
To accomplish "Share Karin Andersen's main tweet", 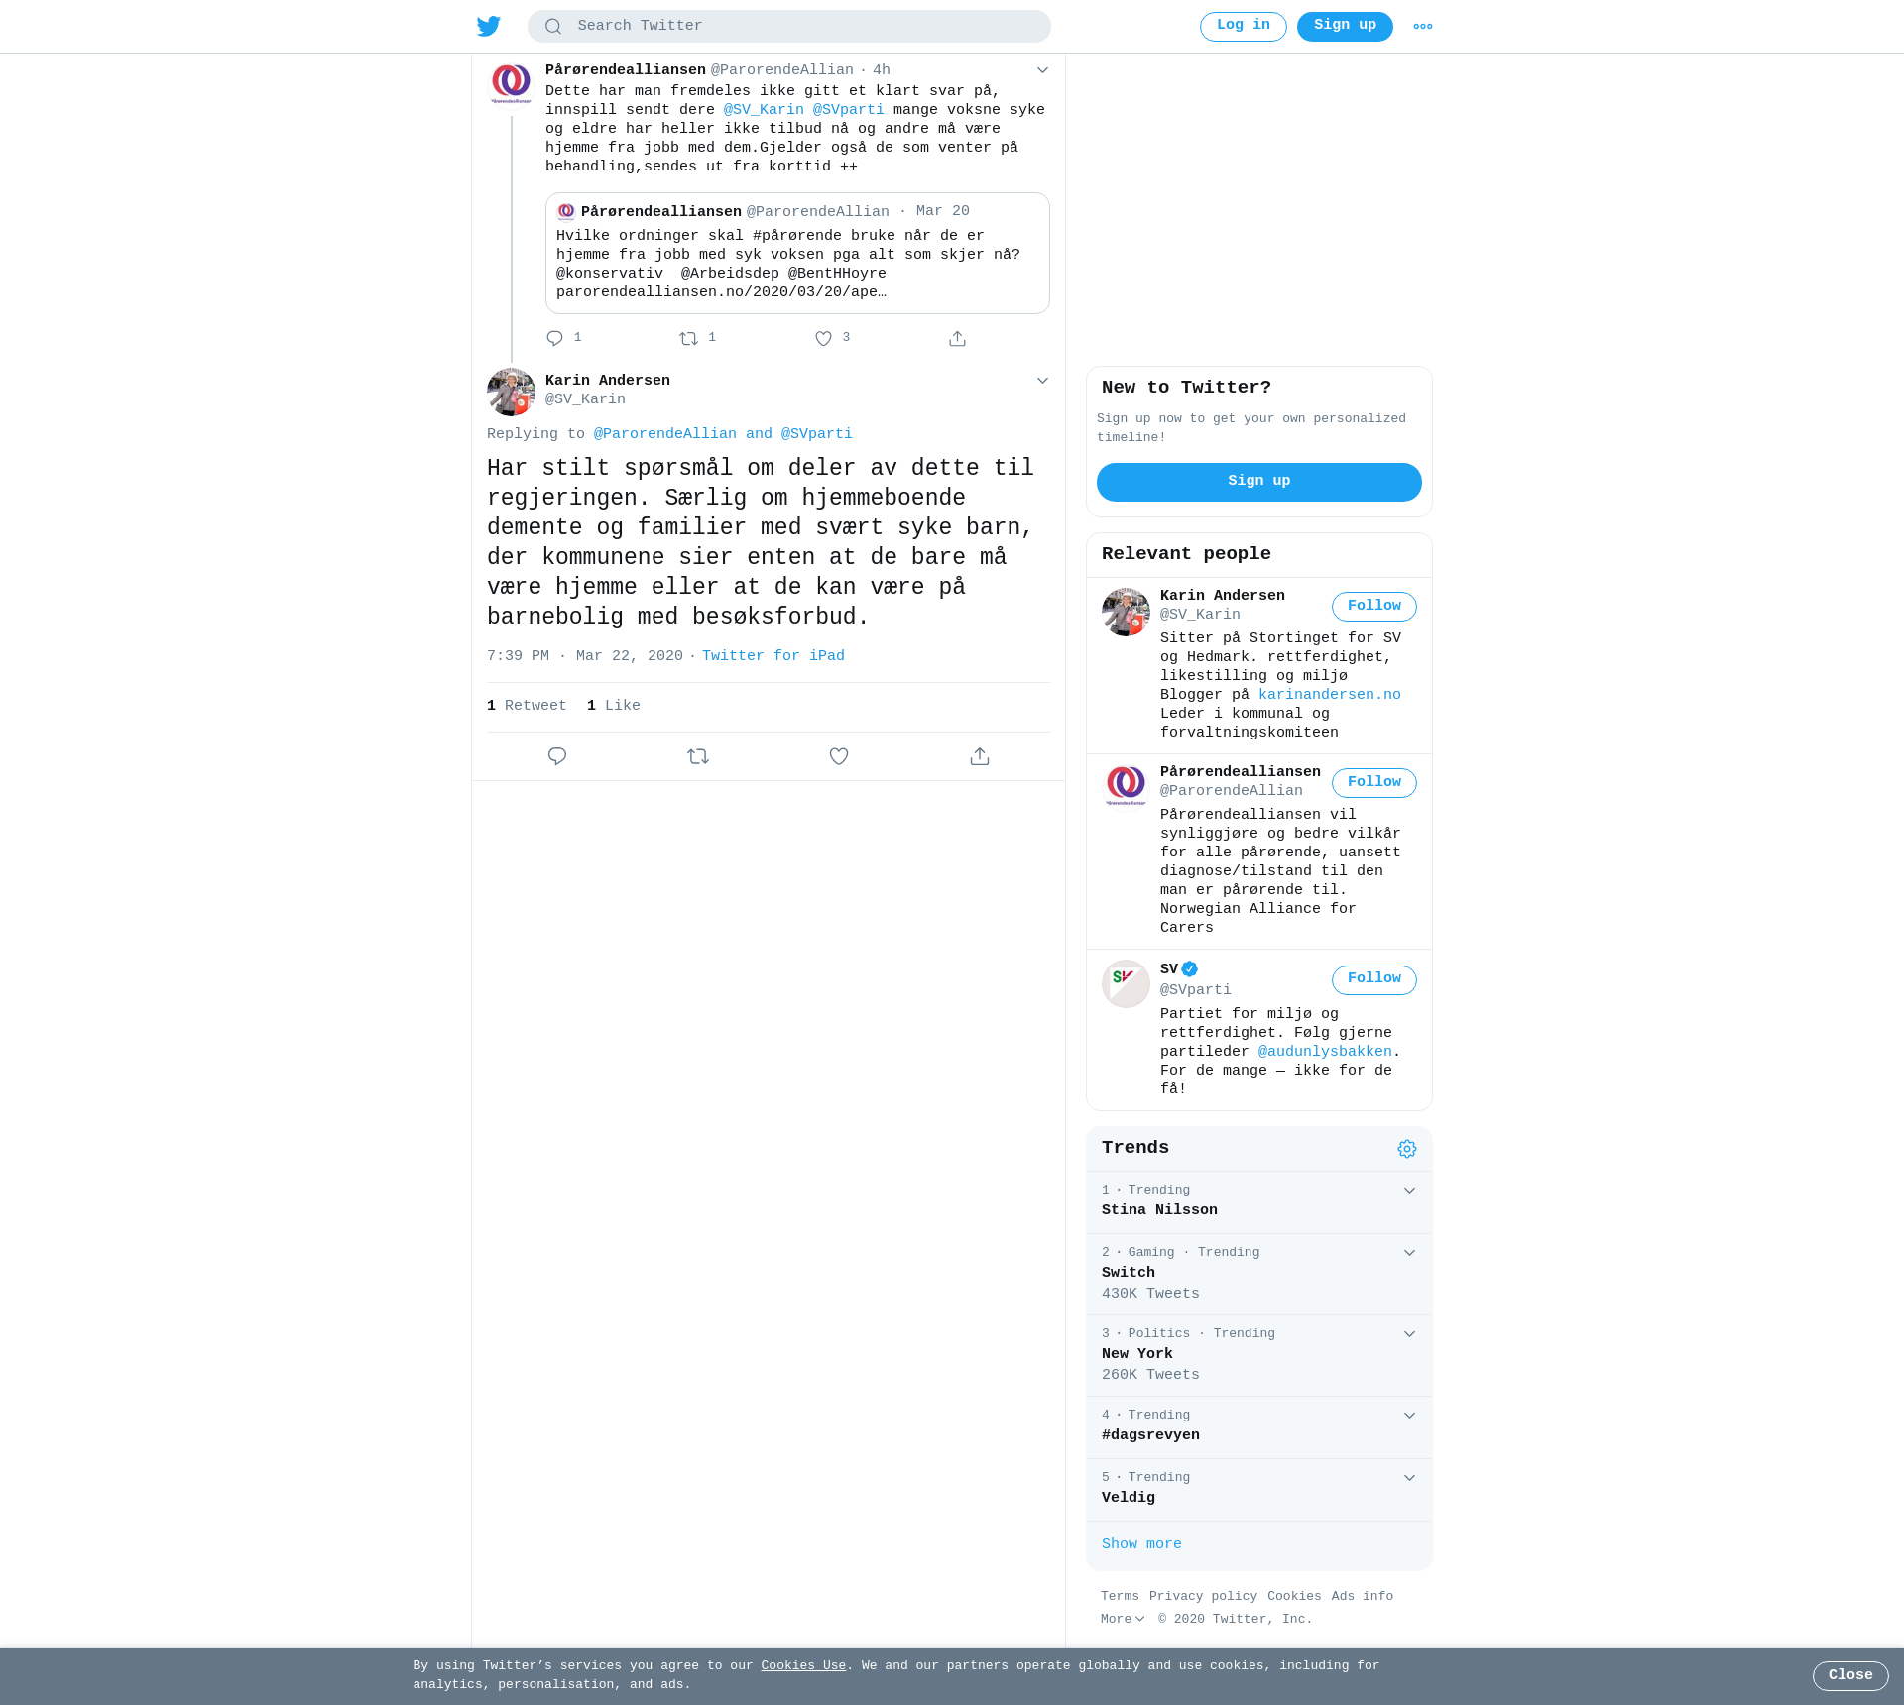I will point(980,756).
